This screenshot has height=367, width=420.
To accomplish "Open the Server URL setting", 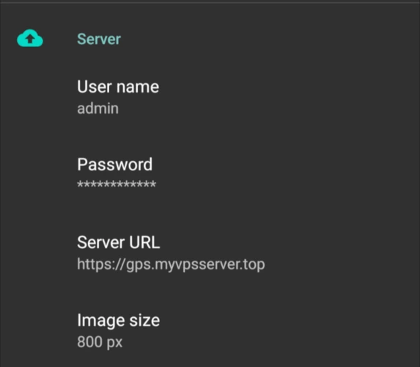I will (210, 253).
